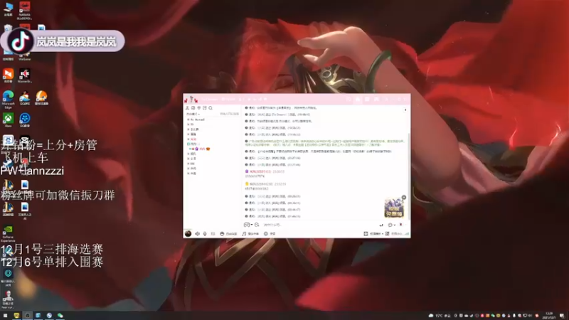This screenshot has height=320, width=569.
Task: Open the blue round QQ icon beside Xbox
Action: point(25,120)
